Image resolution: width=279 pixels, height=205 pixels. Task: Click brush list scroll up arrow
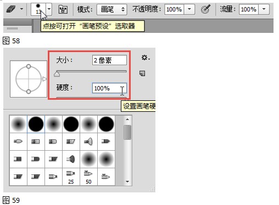(127, 119)
